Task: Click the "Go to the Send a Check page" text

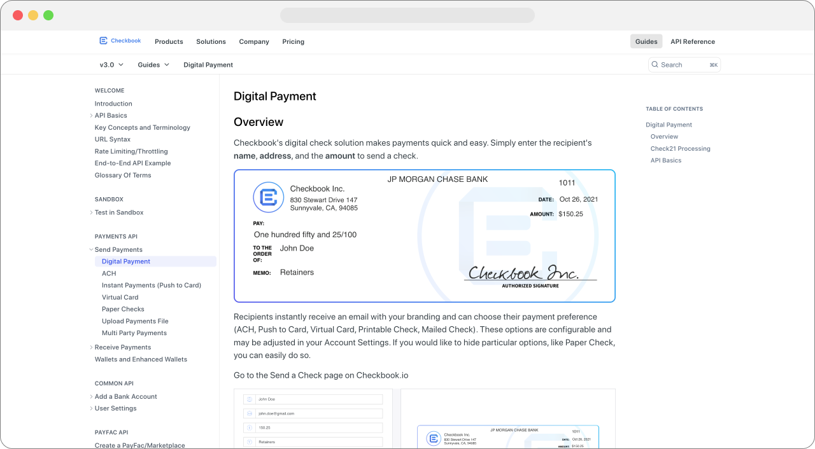Action: (x=321, y=375)
